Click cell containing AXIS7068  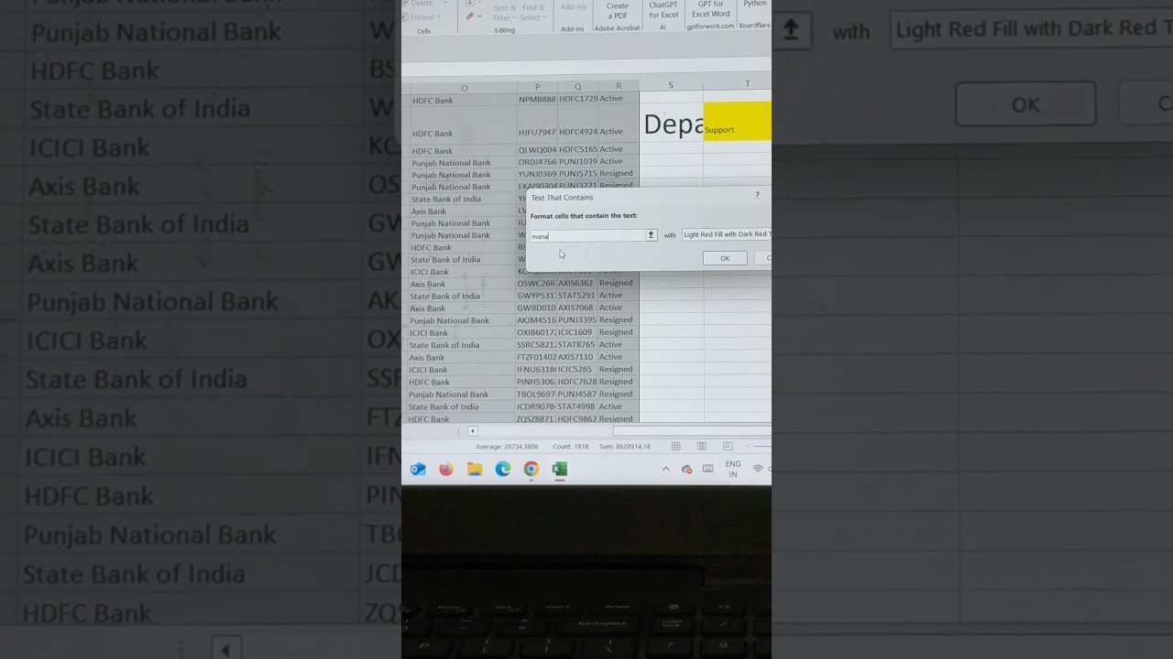pos(576,308)
